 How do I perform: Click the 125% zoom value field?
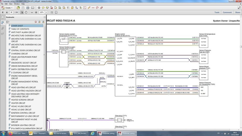pyautogui.click(x=42, y=12)
